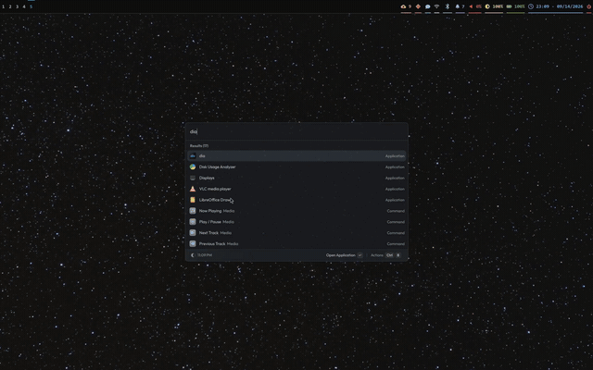Switch to workspace 3

pos(17,6)
